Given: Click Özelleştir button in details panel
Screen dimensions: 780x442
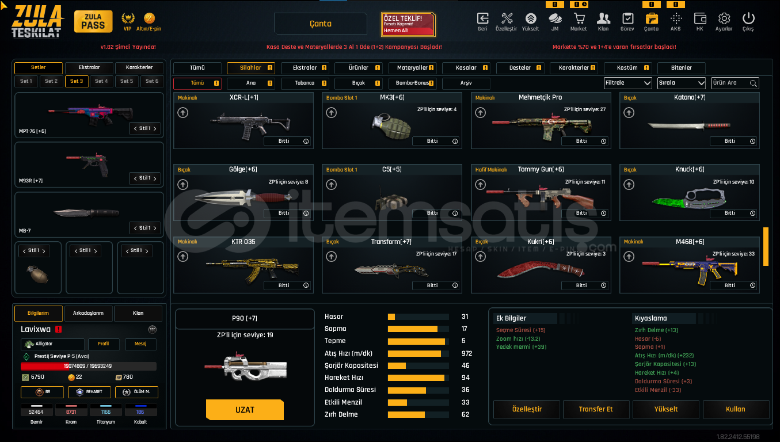Looking at the screenshot, I should 526,409.
